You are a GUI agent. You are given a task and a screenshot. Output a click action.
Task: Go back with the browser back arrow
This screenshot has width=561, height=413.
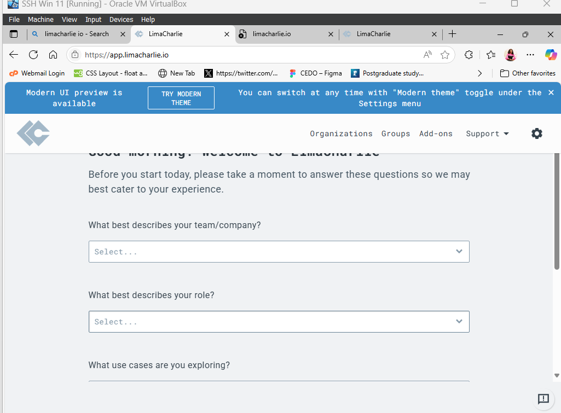(x=14, y=55)
